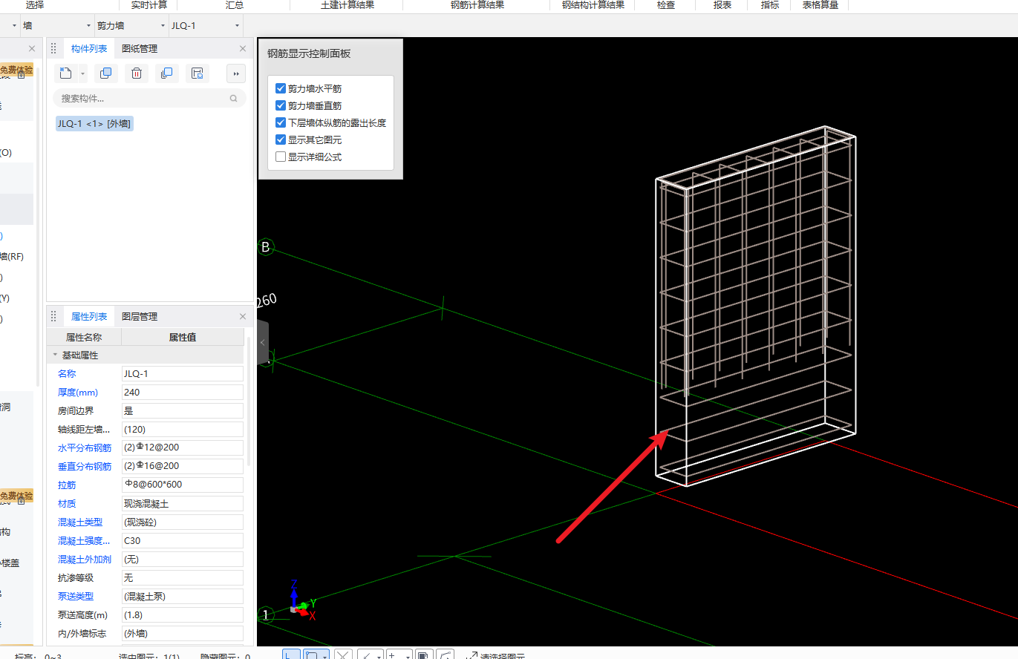1018x659 pixels.
Task: Click the 抗渗等级 value 无
Action: 183,577
